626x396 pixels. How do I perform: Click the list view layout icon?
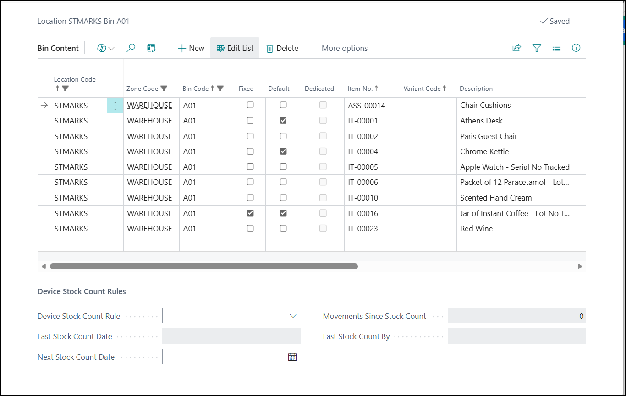[556, 48]
